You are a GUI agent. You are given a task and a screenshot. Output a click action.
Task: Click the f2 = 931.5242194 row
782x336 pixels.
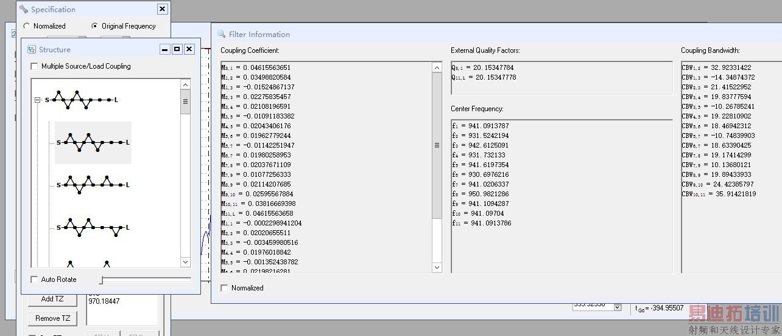(480, 135)
